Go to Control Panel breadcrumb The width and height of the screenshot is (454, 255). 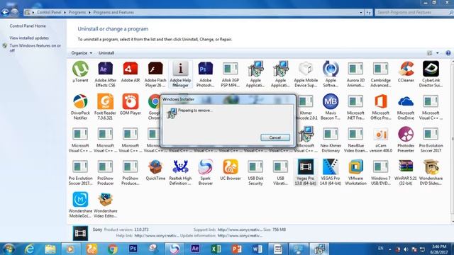pyautogui.click(x=49, y=13)
